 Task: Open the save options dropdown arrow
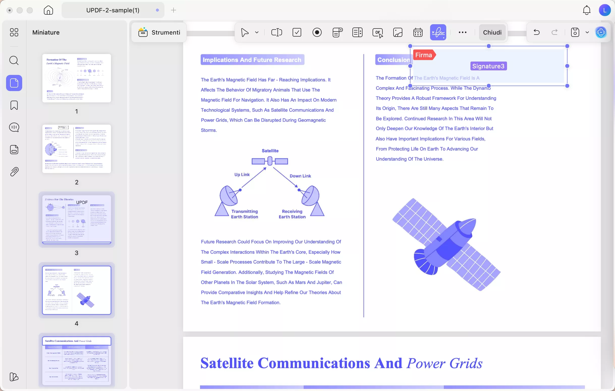click(x=587, y=33)
